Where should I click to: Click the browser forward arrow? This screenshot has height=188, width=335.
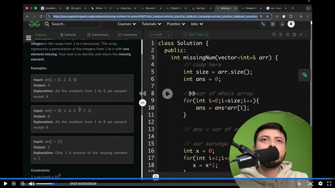pyautogui.click(x=34, y=16)
